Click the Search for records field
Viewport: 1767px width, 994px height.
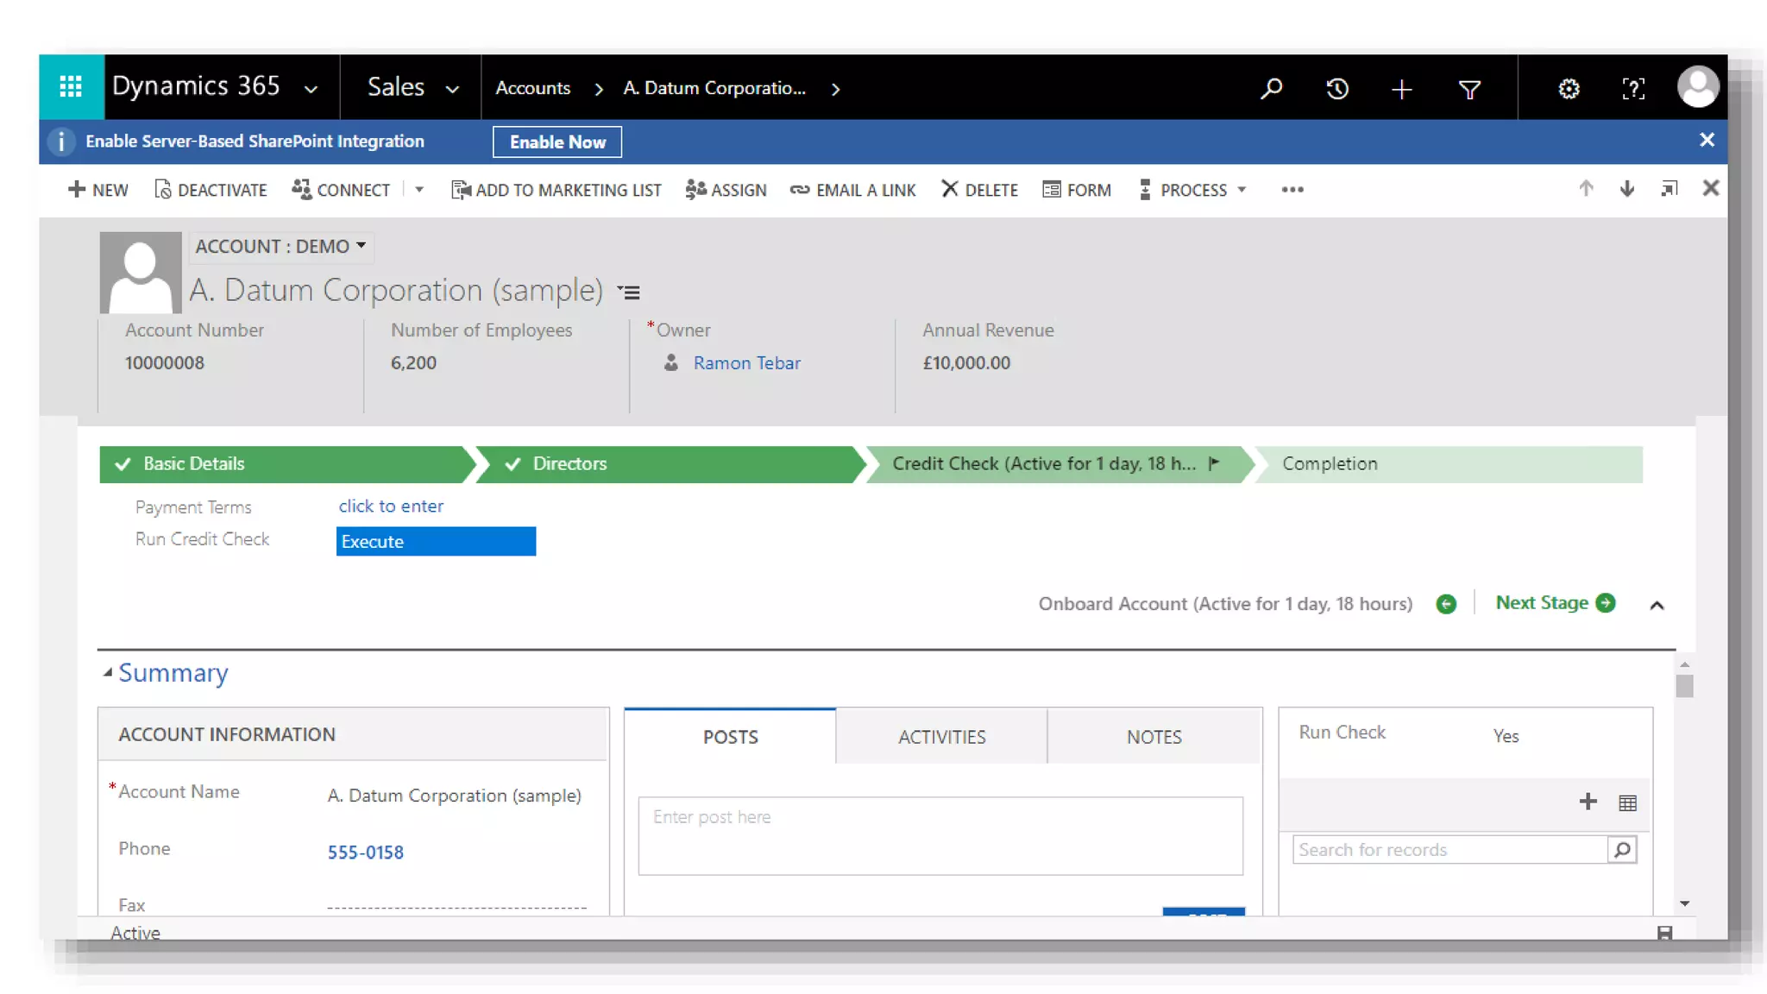tap(1449, 850)
